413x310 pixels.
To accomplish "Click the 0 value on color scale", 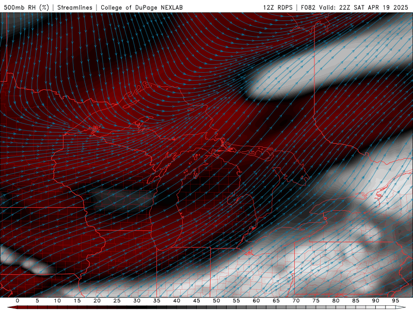I will point(18,301).
